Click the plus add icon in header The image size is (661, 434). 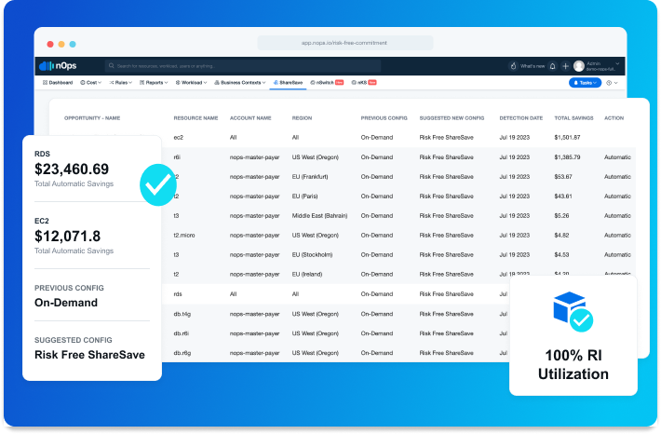(566, 66)
